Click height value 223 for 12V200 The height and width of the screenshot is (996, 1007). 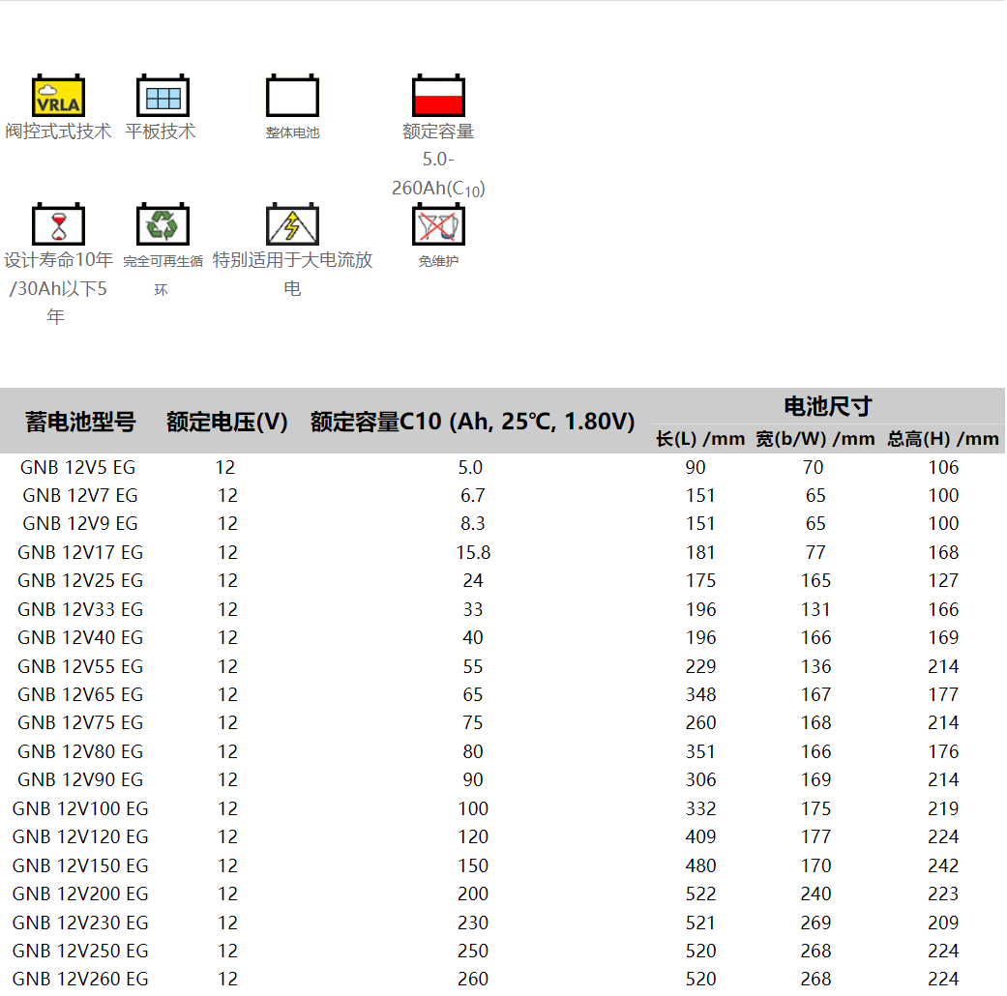click(x=943, y=893)
